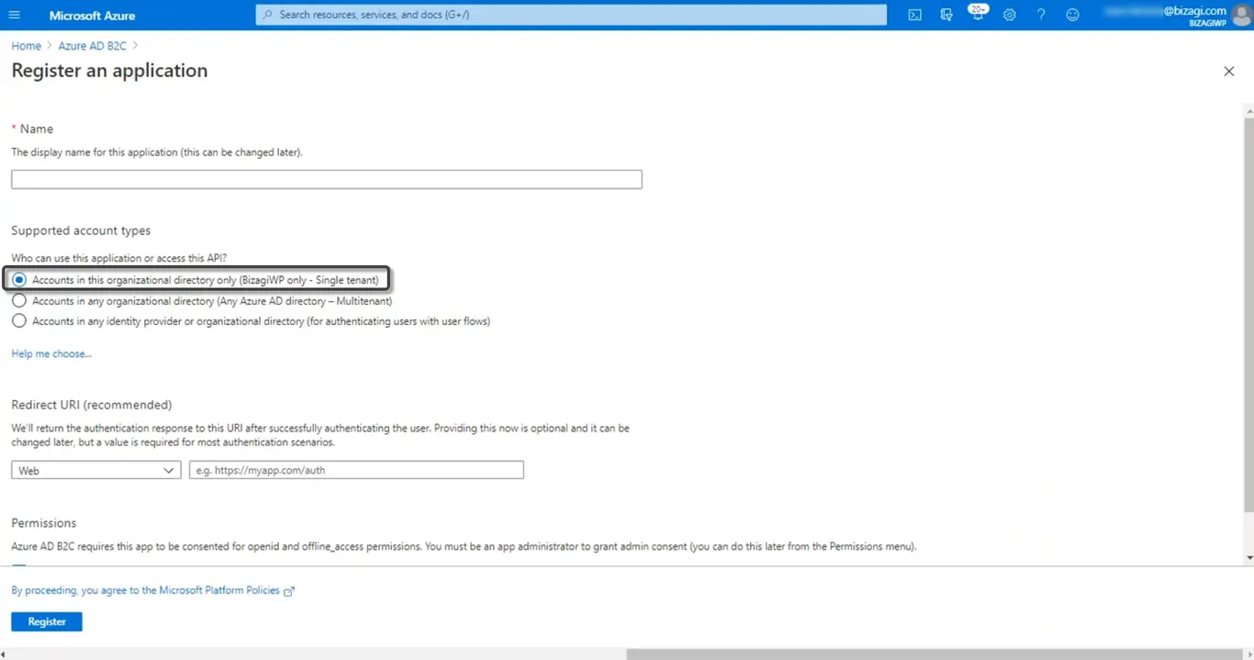The image size is (1254, 660).
Task: Open the Directory and subscription filter
Action: 946,15
